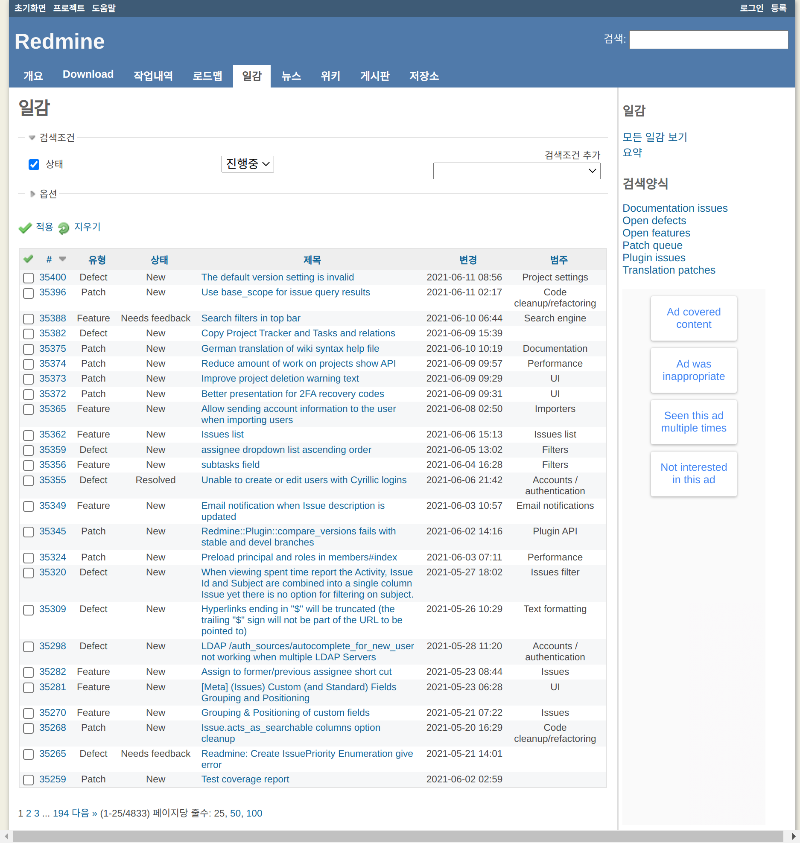Select the checkbox of issue 35388
800x843 pixels.
(28, 319)
